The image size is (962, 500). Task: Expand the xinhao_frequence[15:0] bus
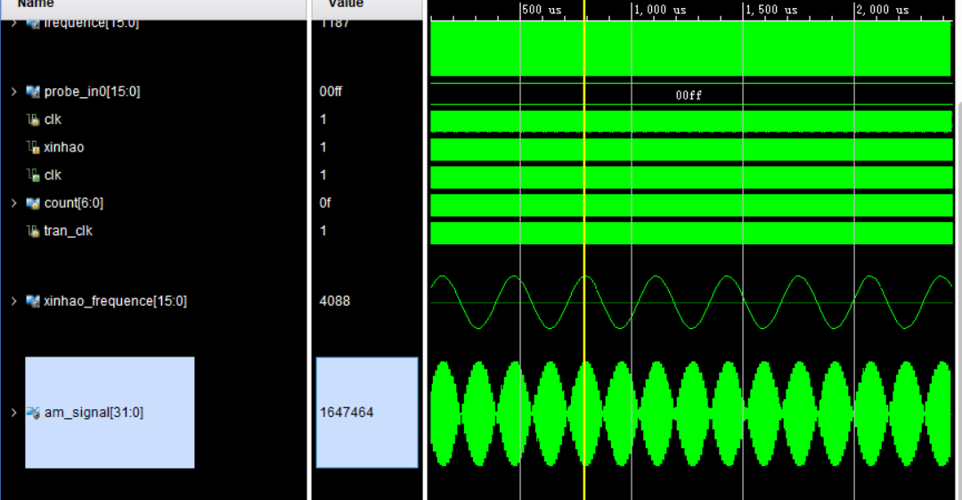(14, 301)
